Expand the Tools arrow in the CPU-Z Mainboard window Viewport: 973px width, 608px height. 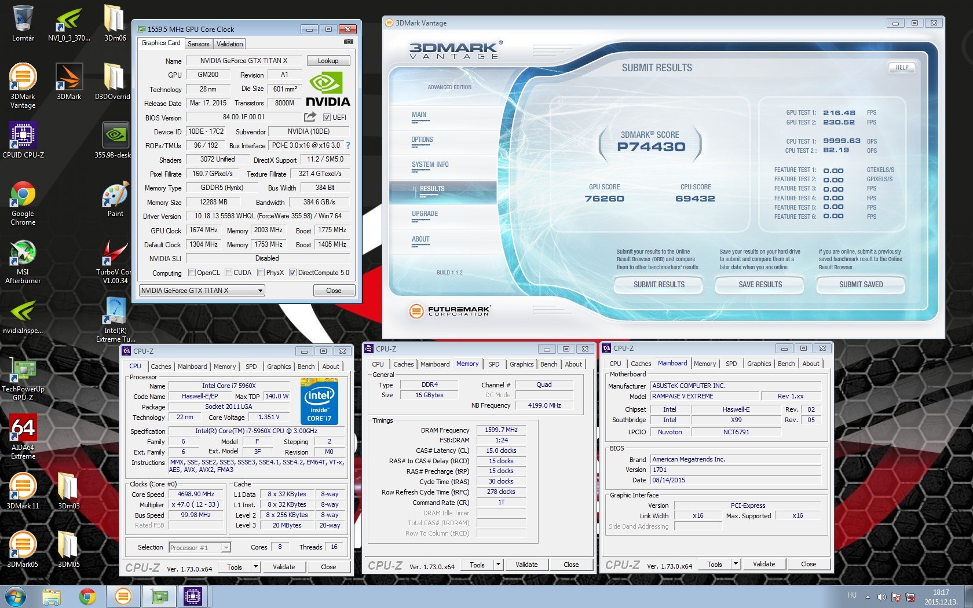(736, 564)
